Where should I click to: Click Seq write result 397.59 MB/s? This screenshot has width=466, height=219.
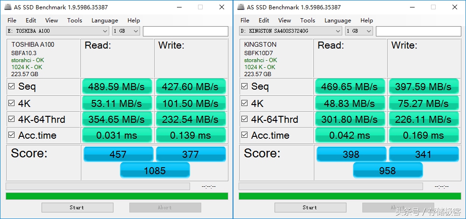click(424, 86)
